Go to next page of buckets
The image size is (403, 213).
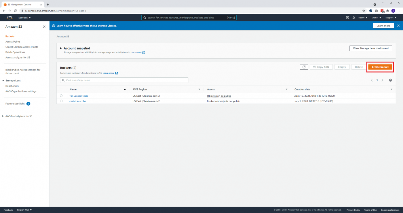click(x=382, y=80)
